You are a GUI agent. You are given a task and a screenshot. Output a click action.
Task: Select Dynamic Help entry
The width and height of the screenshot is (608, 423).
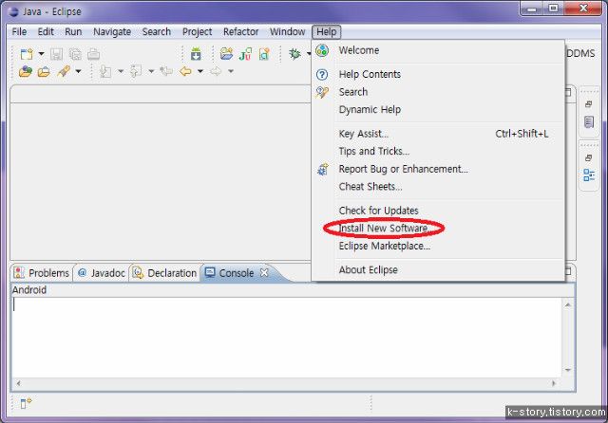coord(438,109)
